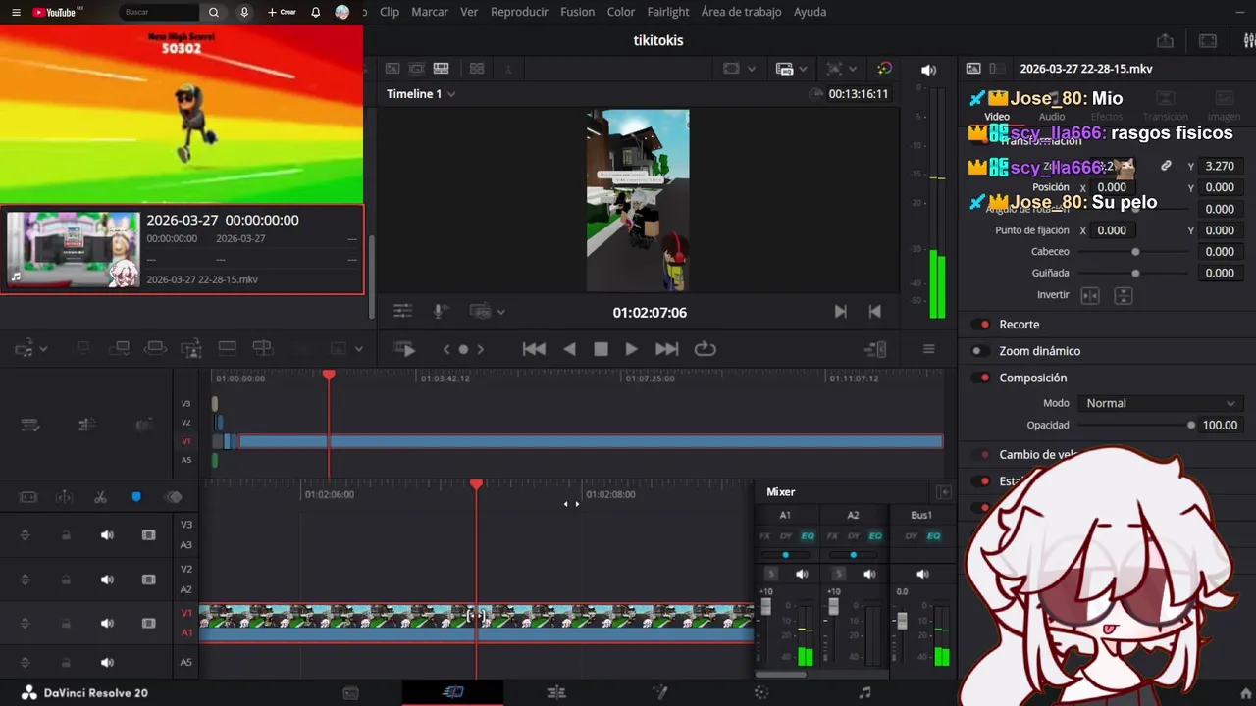Expand the Composición section
The width and height of the screenshot is (1256, 706).
[1032, 378]
